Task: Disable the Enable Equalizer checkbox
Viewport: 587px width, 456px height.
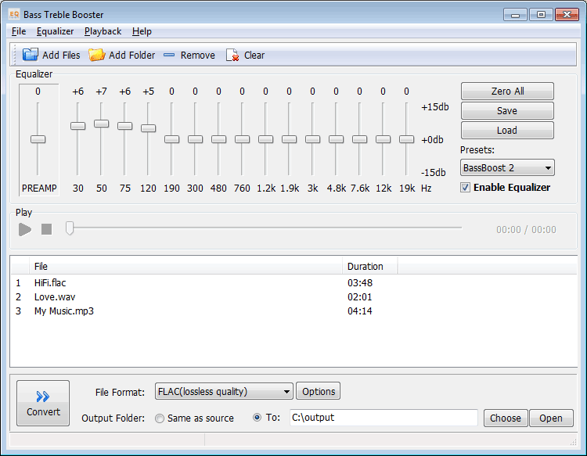Action: pyautogui.click(x=466, y=188)
